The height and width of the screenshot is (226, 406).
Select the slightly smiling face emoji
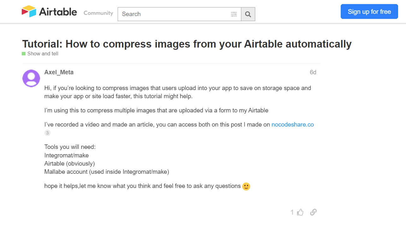[x=246, y=187]
